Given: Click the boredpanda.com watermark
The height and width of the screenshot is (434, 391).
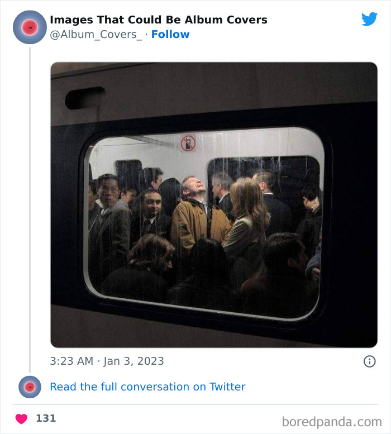Looking at the screenshot, I should tap(332, 421).
